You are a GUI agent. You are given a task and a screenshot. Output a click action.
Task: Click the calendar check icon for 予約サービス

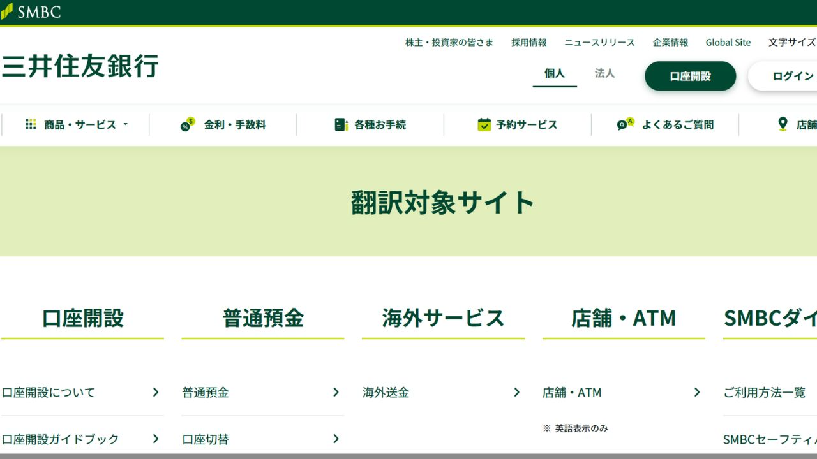coord(484,124)
